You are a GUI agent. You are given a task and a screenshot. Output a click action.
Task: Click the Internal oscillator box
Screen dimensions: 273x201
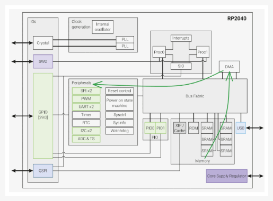pos(103,27)
